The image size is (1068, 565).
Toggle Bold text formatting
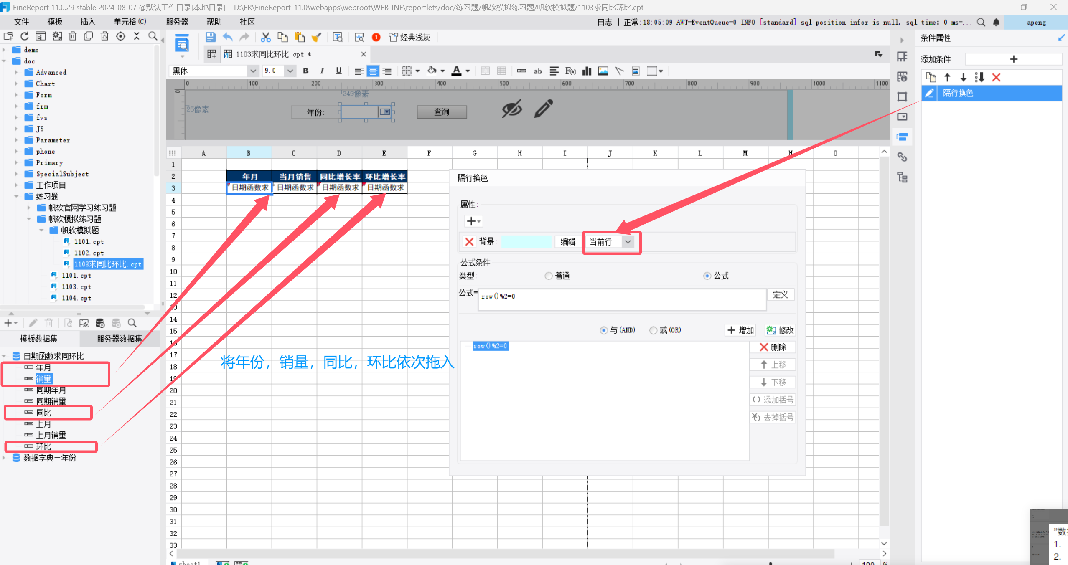pos(305,71)
